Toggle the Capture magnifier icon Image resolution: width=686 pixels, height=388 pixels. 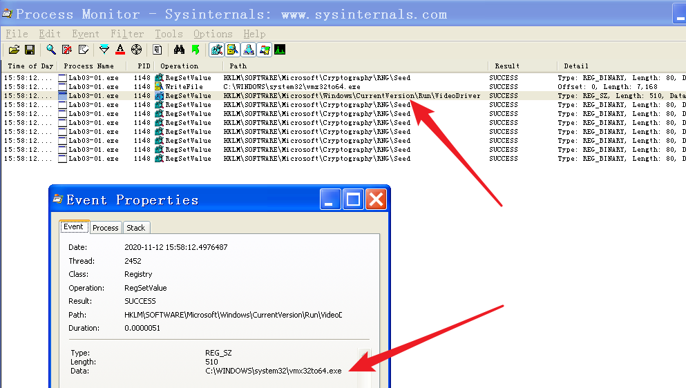click(50, 50)
